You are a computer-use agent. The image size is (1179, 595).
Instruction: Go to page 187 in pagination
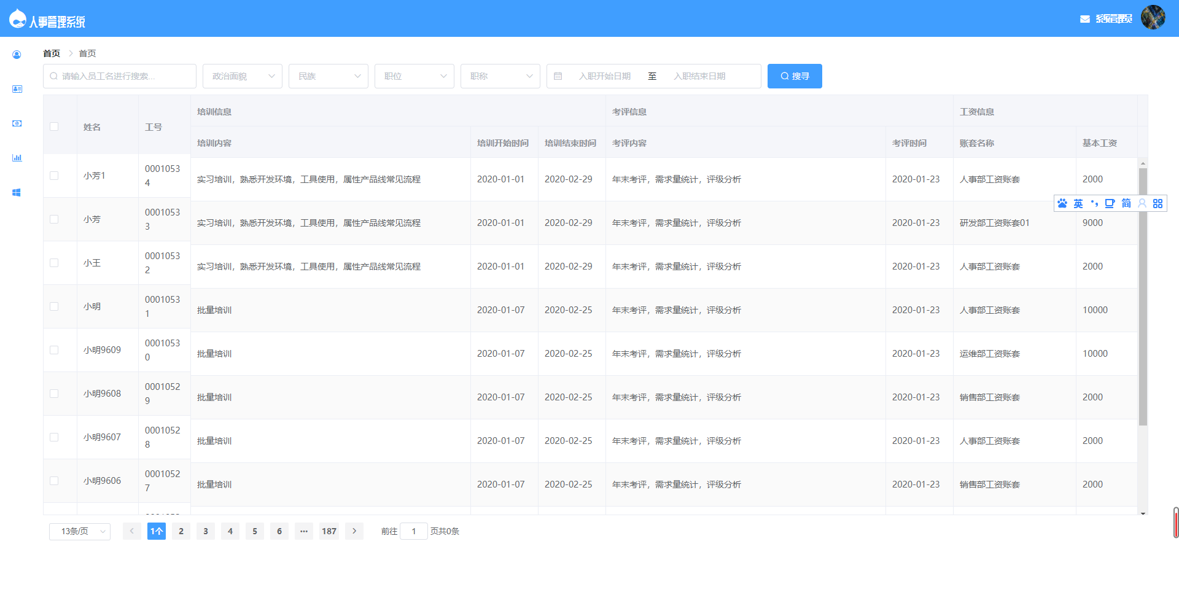click(x=329, y=531)
